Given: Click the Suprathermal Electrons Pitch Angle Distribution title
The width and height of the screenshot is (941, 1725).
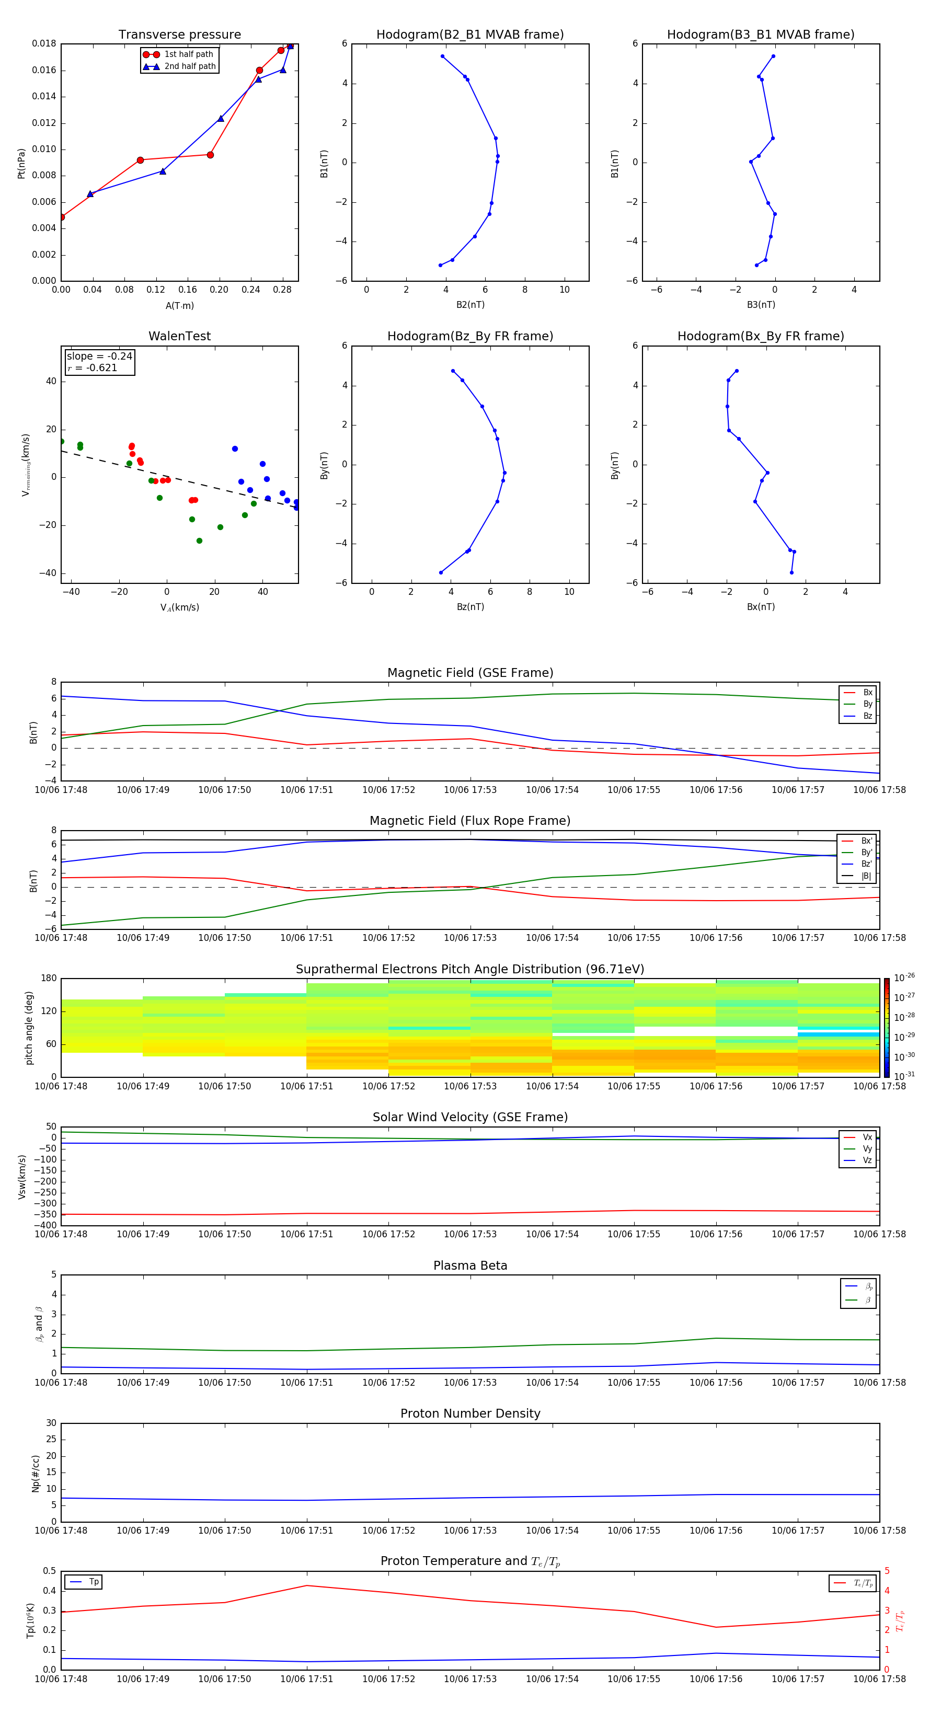Looking at the screenshot, I should point(470,970).
